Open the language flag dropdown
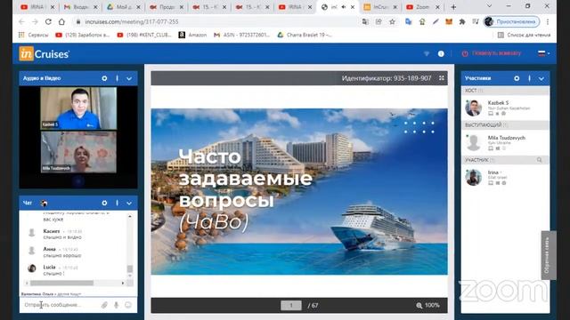 [x=543, y=53]
